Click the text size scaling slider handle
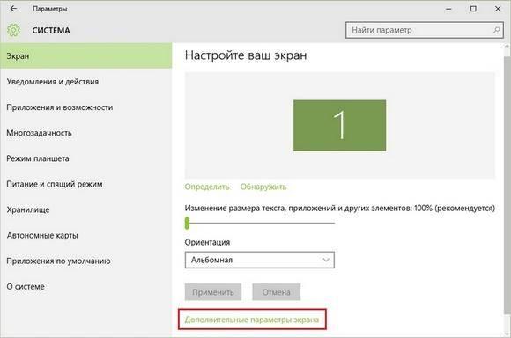 pos(187,223)
